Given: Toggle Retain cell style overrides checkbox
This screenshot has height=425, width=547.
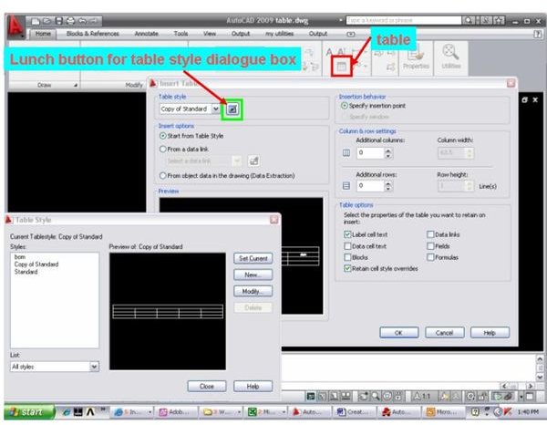Looking at the screenshot, I should [347, 268].
